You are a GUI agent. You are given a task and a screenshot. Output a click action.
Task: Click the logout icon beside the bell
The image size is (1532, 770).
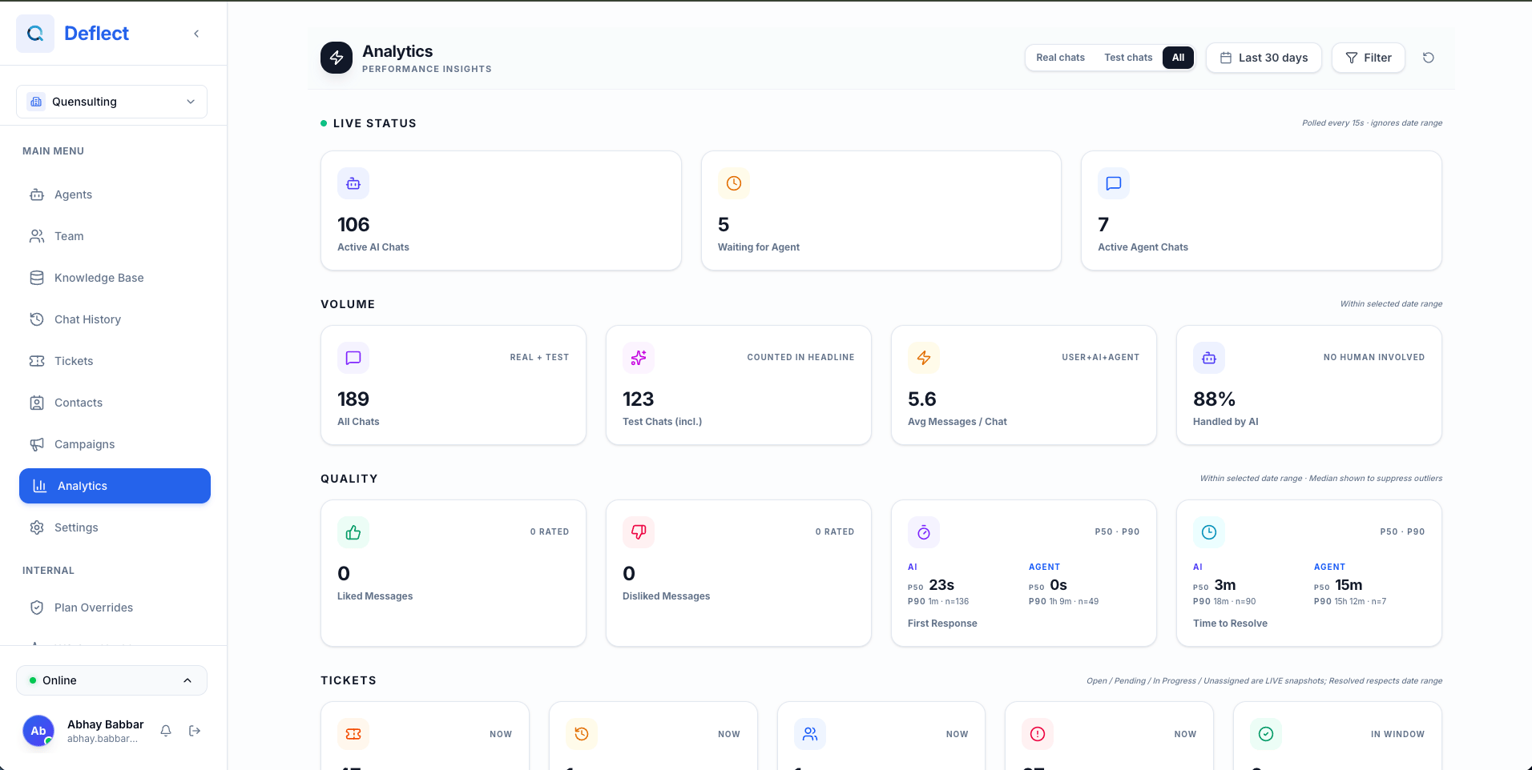(195, 731)
